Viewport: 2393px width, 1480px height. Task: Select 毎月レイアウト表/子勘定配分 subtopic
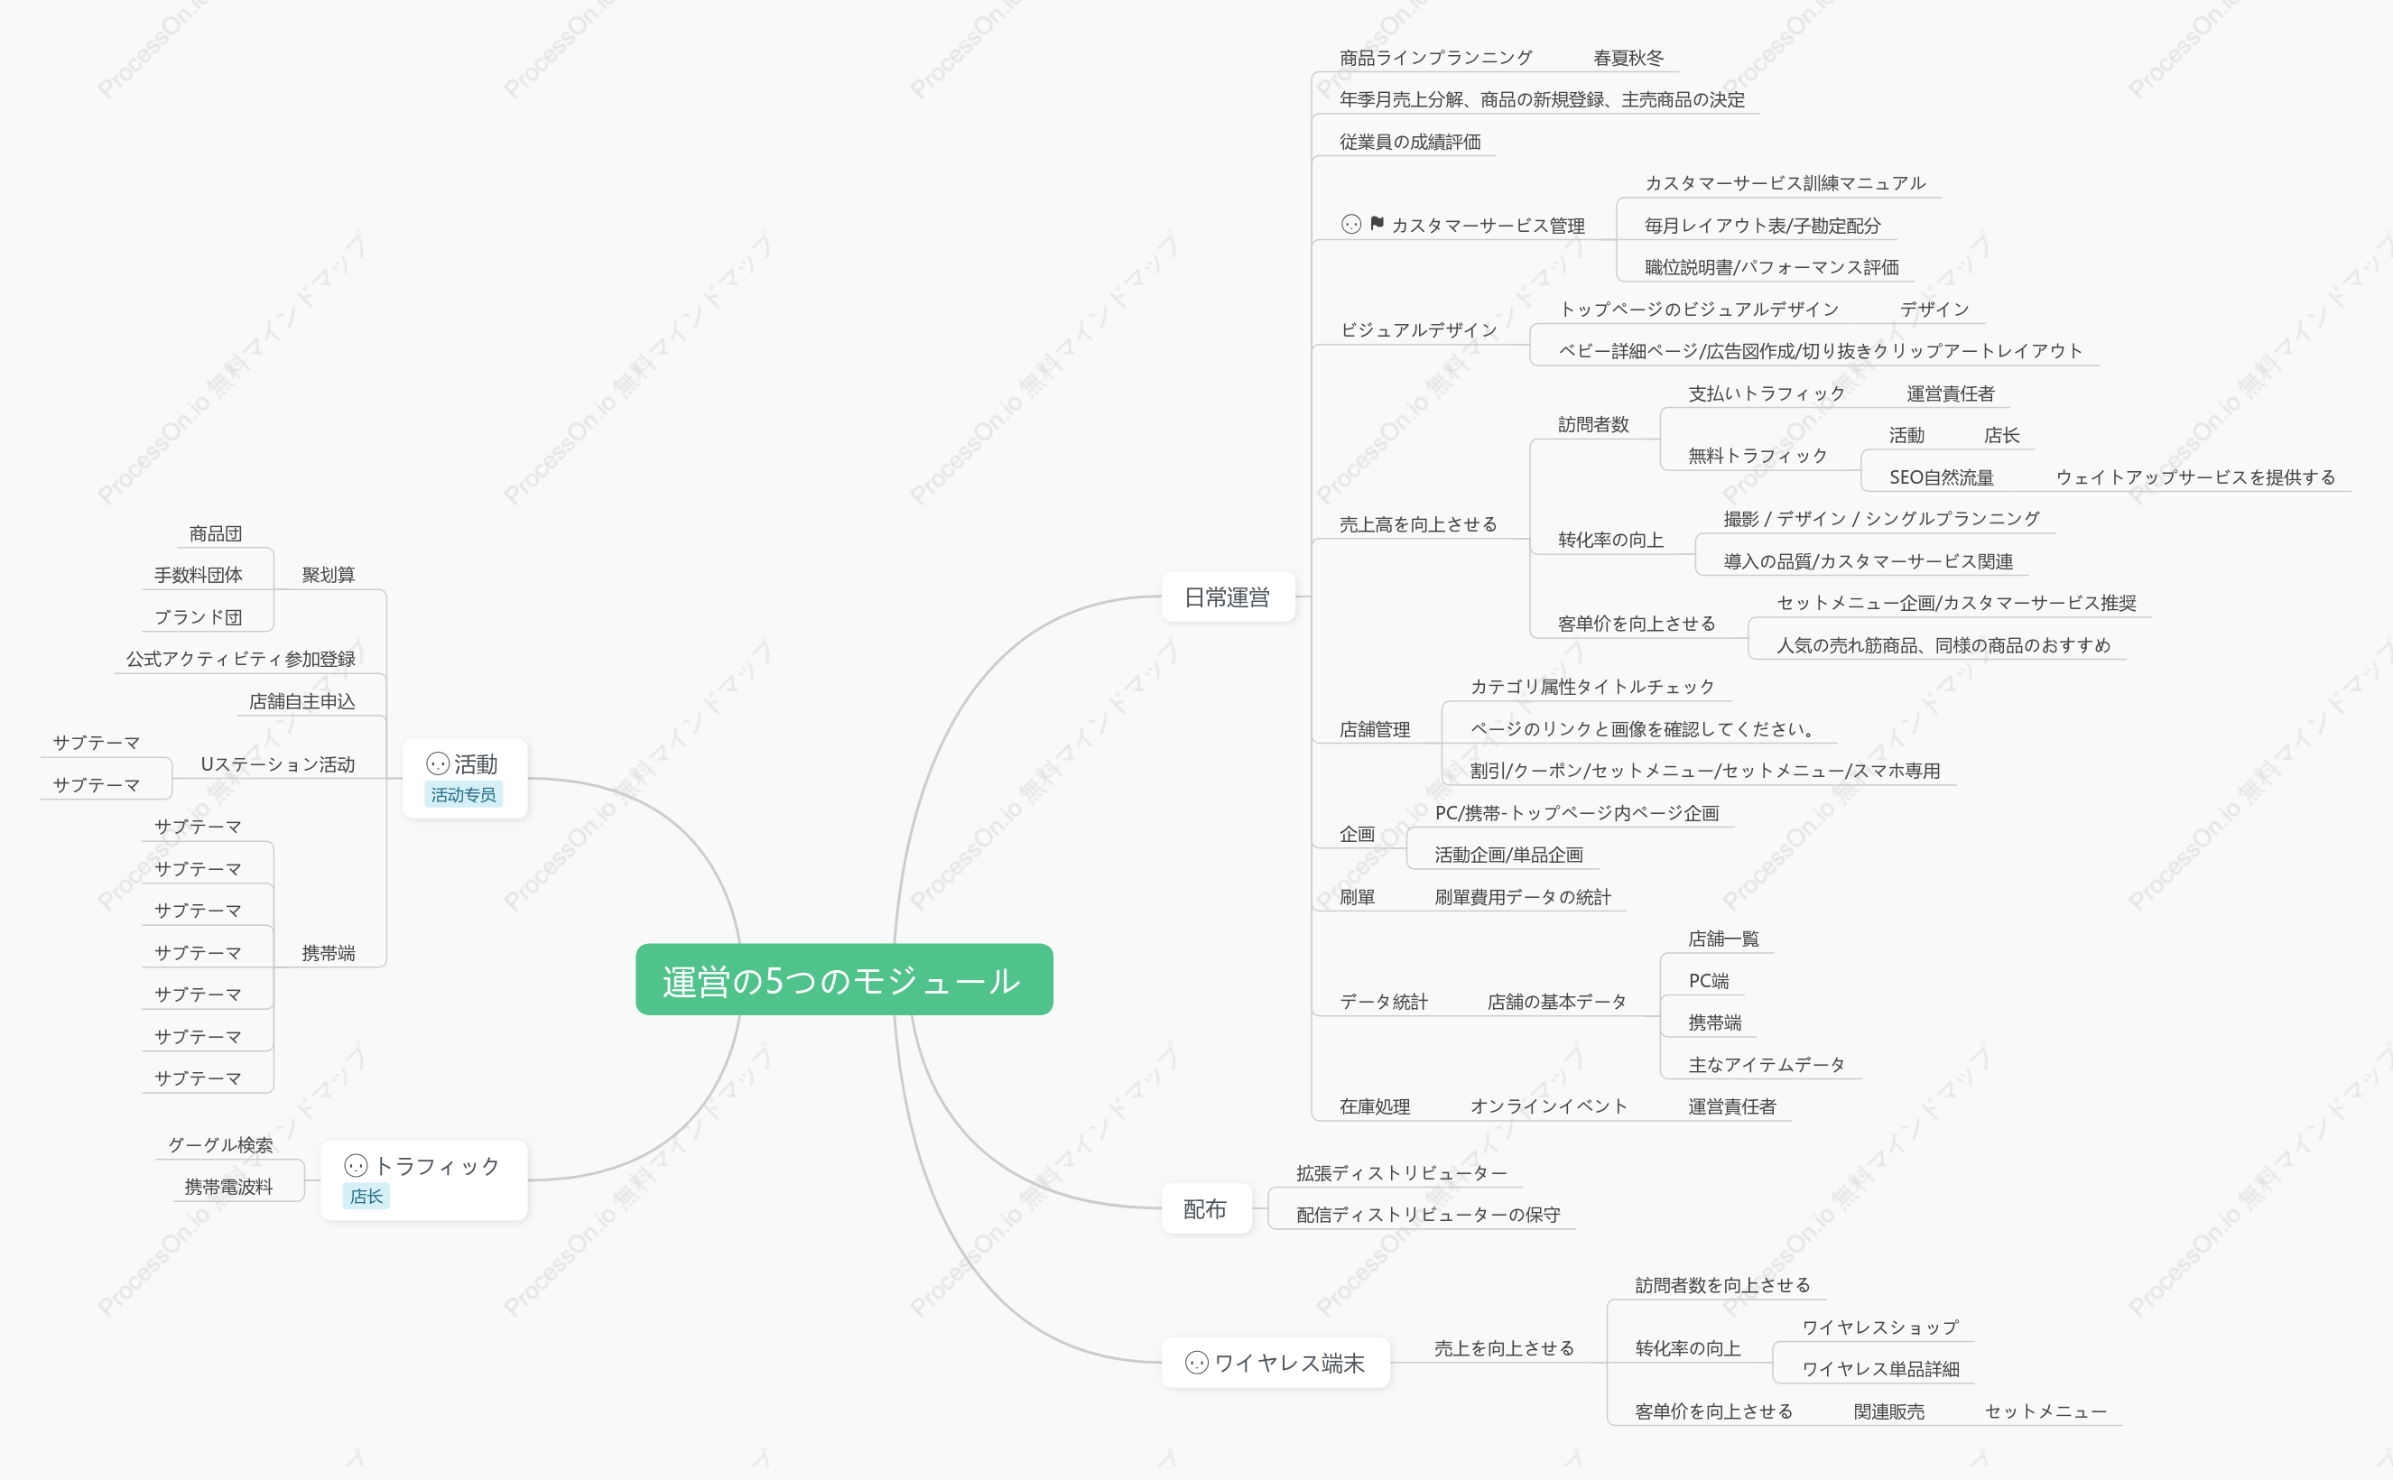(1762, 225)
